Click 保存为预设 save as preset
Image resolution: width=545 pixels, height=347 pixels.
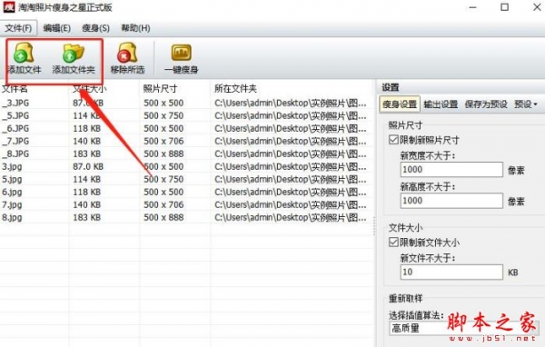pos(486,104)
